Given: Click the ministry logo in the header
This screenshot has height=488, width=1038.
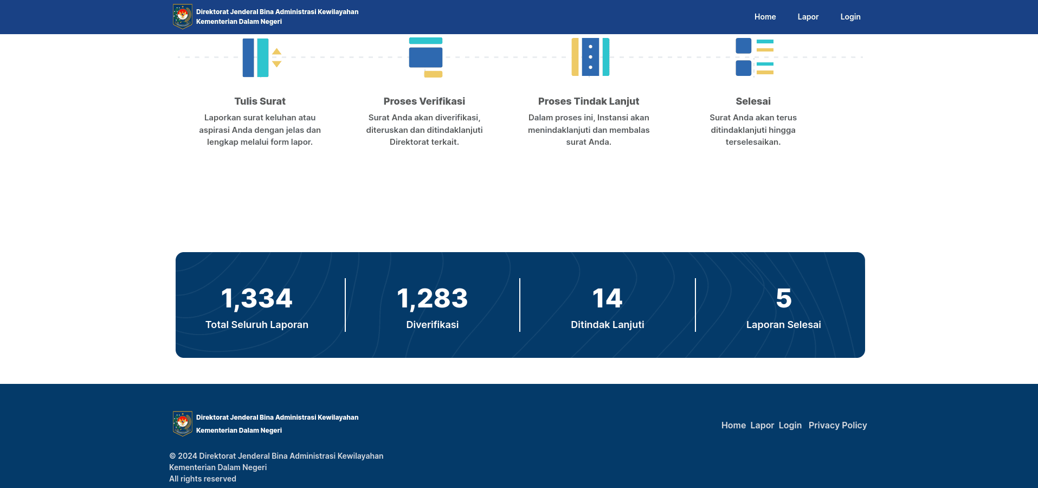Looking at the screenshot, I should click(x=183, y=16).
